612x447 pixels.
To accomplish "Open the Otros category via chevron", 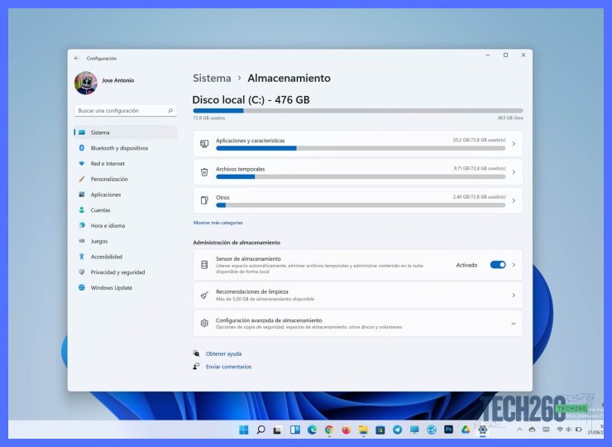I will 514,200.
